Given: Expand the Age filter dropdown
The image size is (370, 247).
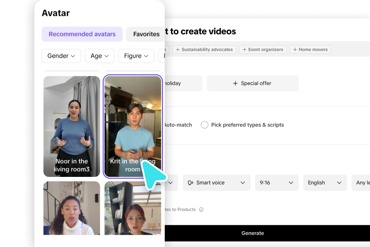Looking at the screenshot, I should (x=100, y=56).
